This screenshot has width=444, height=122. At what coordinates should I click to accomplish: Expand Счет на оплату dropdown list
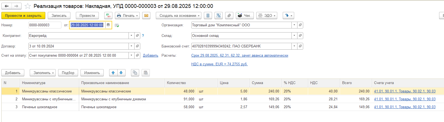point(132,55)
